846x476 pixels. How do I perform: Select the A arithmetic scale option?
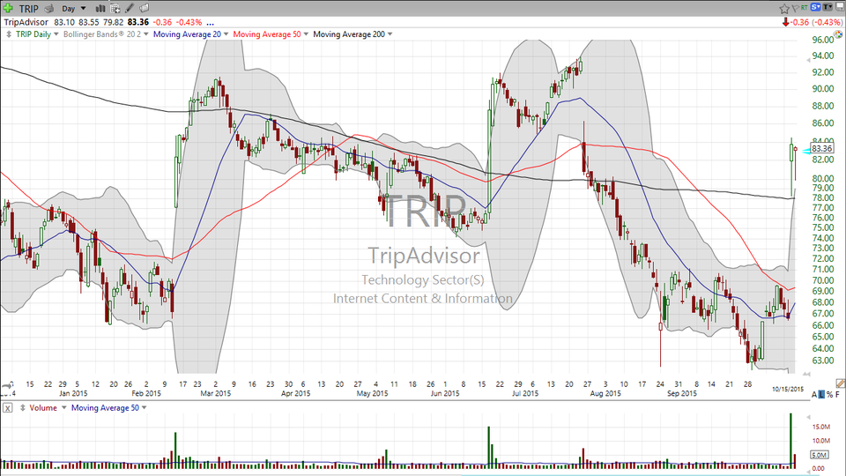[814, 395]
